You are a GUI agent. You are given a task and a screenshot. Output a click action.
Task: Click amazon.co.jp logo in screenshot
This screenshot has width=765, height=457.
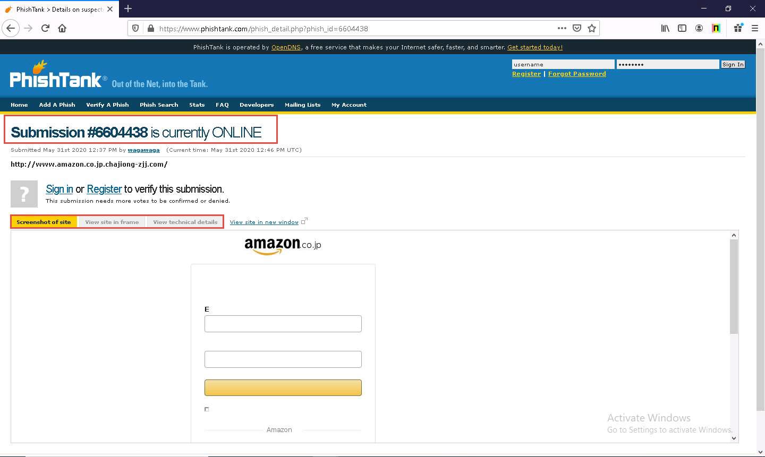click(283, 246)
